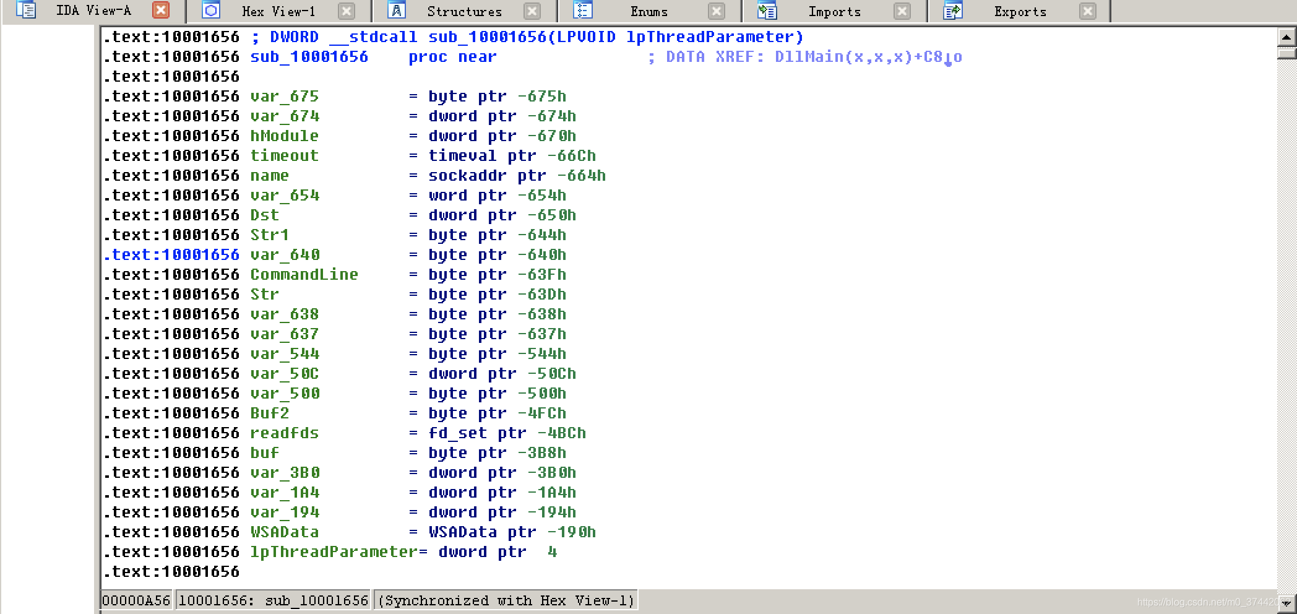Close the Exports tab

tap(1087, 11)
